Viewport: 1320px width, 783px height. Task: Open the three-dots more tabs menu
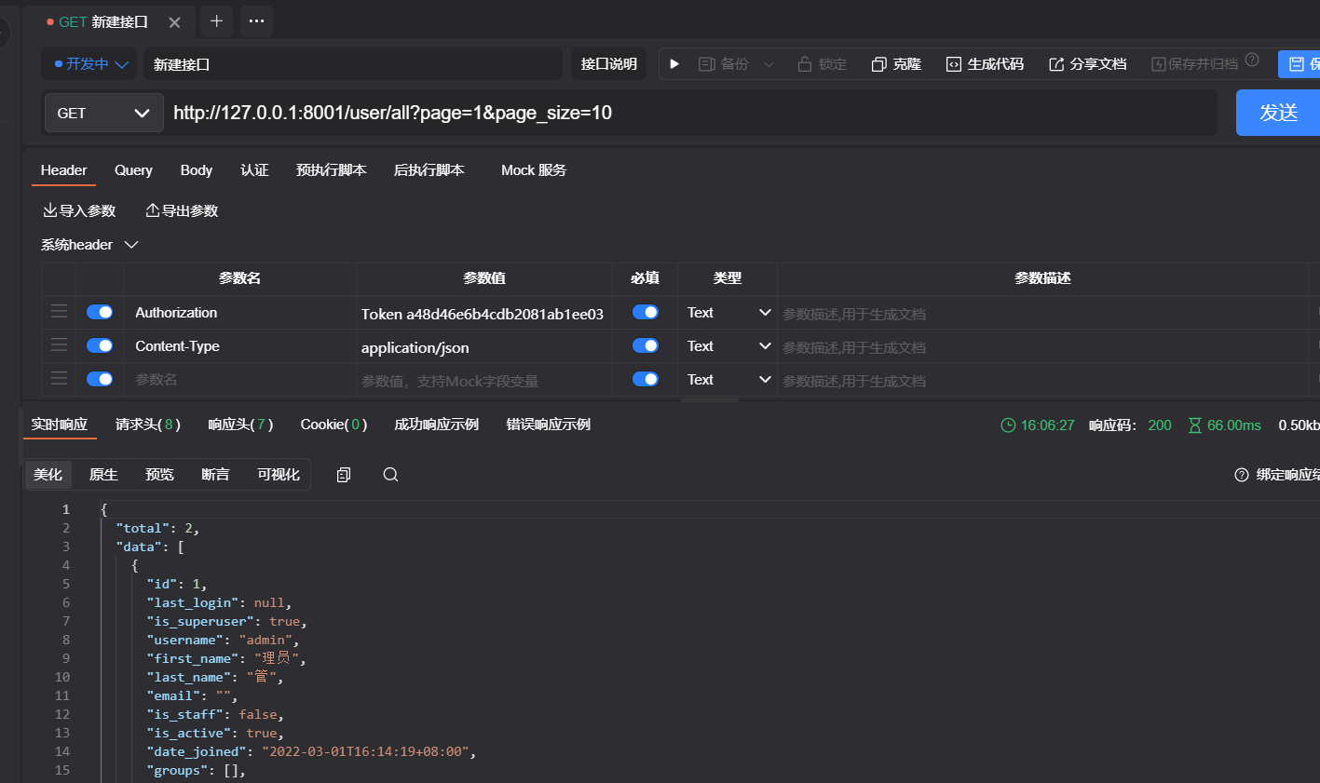click(x=256, y=20)
